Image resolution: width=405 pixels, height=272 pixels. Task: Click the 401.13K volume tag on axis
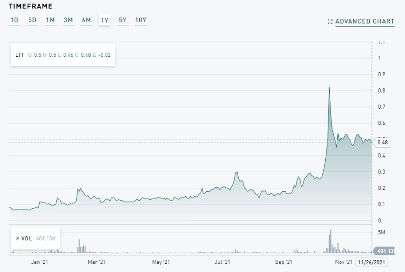tap(384, 251)
